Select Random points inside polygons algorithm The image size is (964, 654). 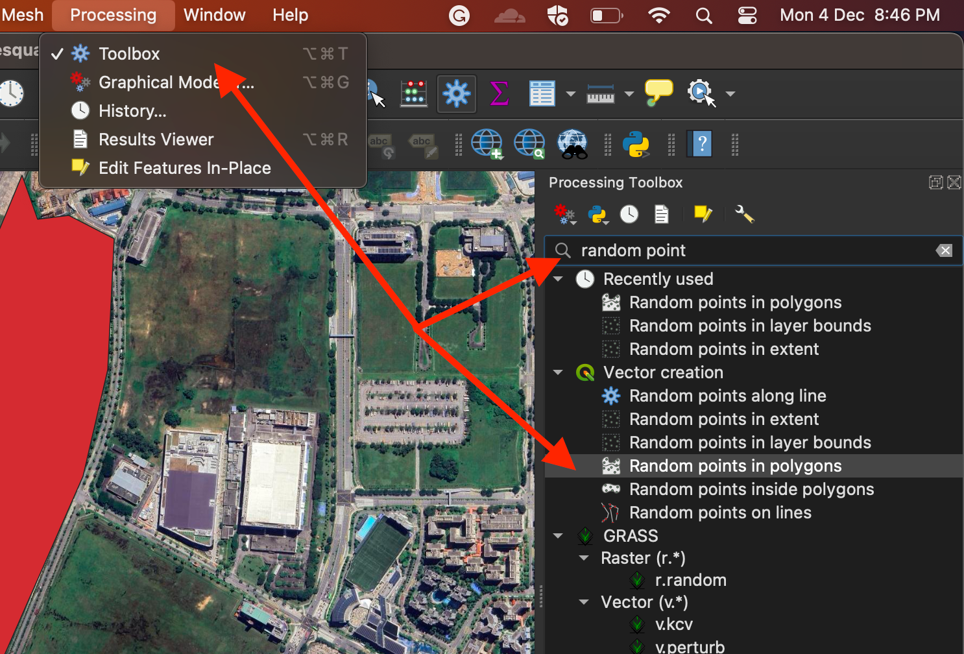tap(753, 489)
